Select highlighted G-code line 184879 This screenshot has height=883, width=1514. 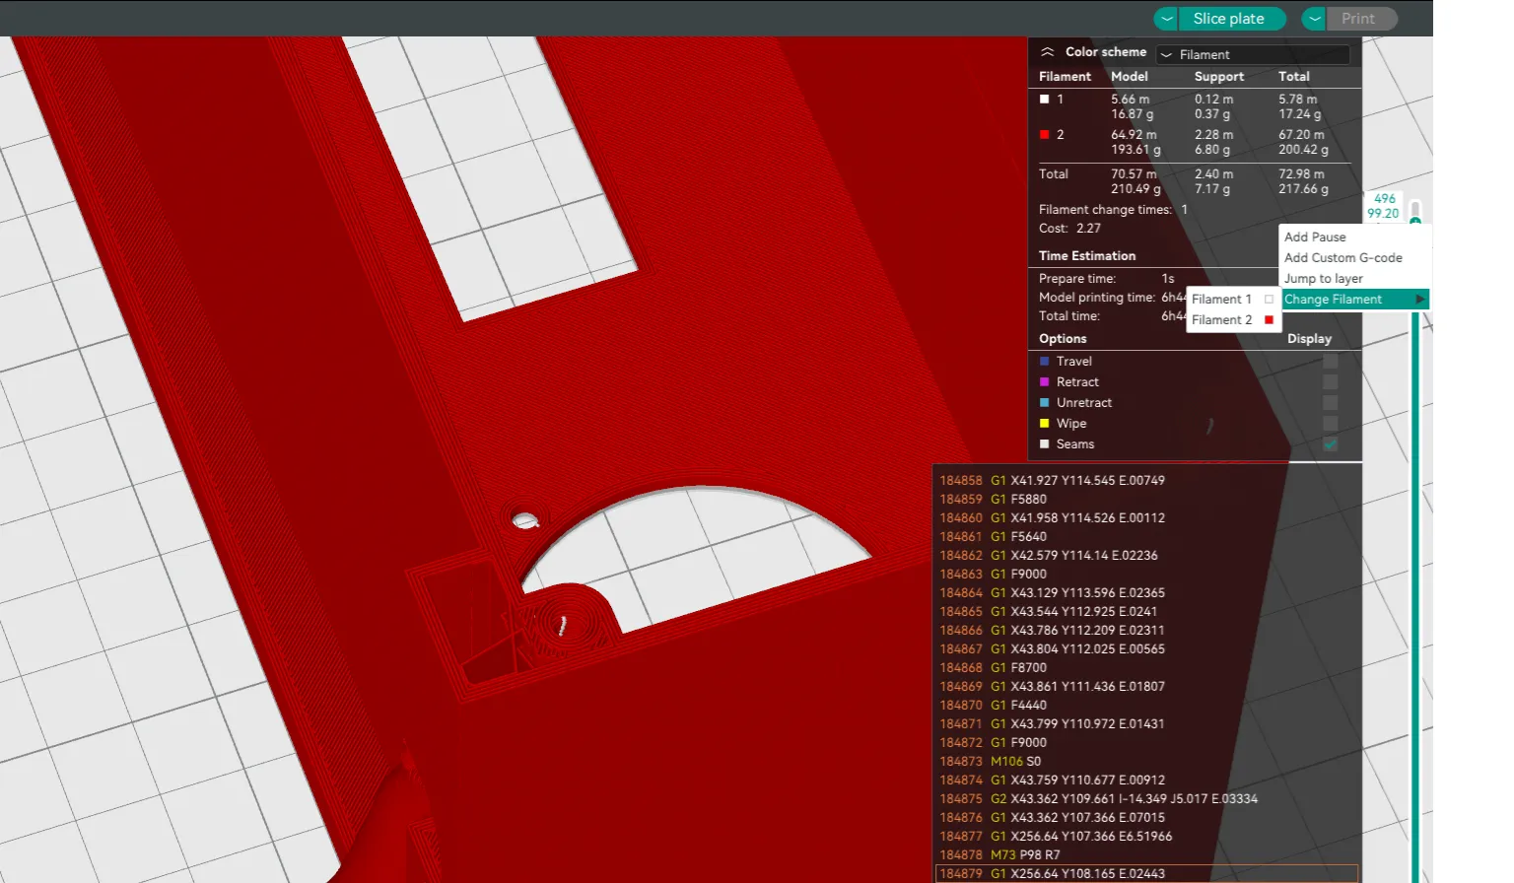(1148, 874)
